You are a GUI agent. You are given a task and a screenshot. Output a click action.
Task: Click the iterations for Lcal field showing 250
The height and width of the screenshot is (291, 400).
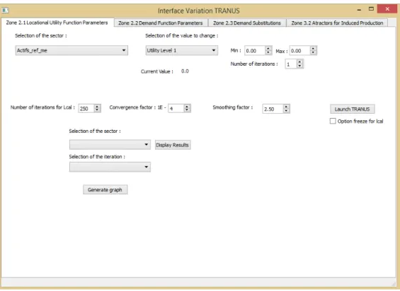(x=86, y=109)
